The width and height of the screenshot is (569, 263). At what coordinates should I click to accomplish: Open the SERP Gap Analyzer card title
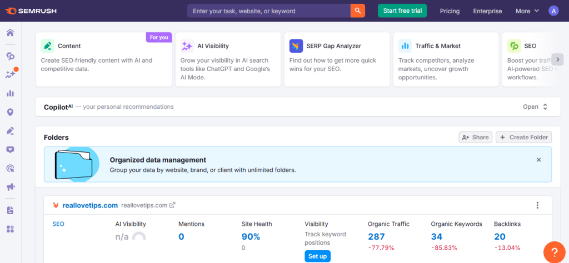tap(334, 46)
